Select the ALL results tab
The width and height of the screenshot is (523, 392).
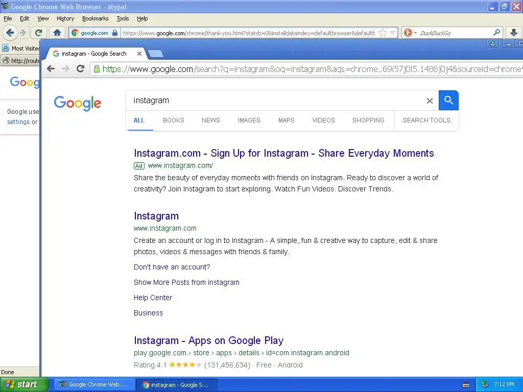[139, 120]
